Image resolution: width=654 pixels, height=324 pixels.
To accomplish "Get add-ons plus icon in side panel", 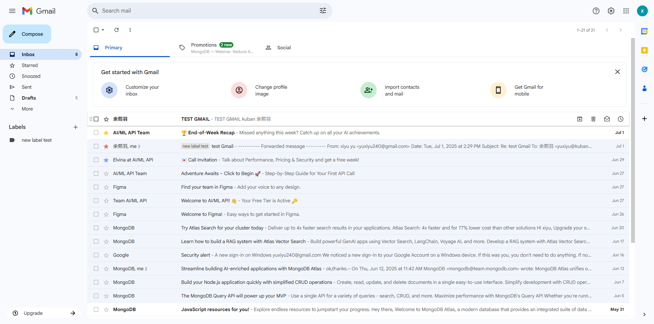I will [644, 119].
